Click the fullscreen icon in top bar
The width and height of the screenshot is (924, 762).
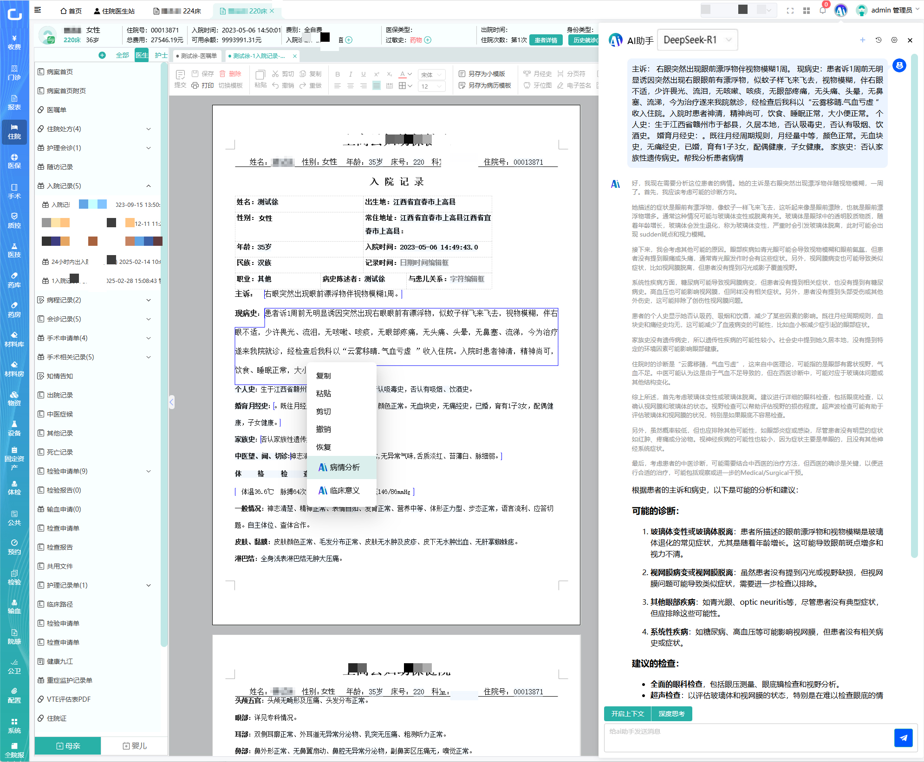(790, 10)
